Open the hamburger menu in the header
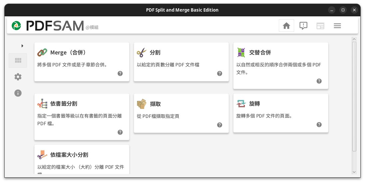 (337, 26)
